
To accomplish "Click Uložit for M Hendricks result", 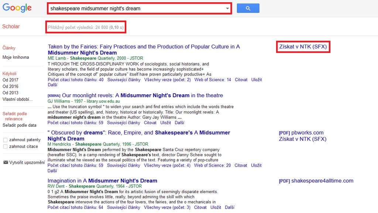I will pyautogui.click(x=256, y=165).
